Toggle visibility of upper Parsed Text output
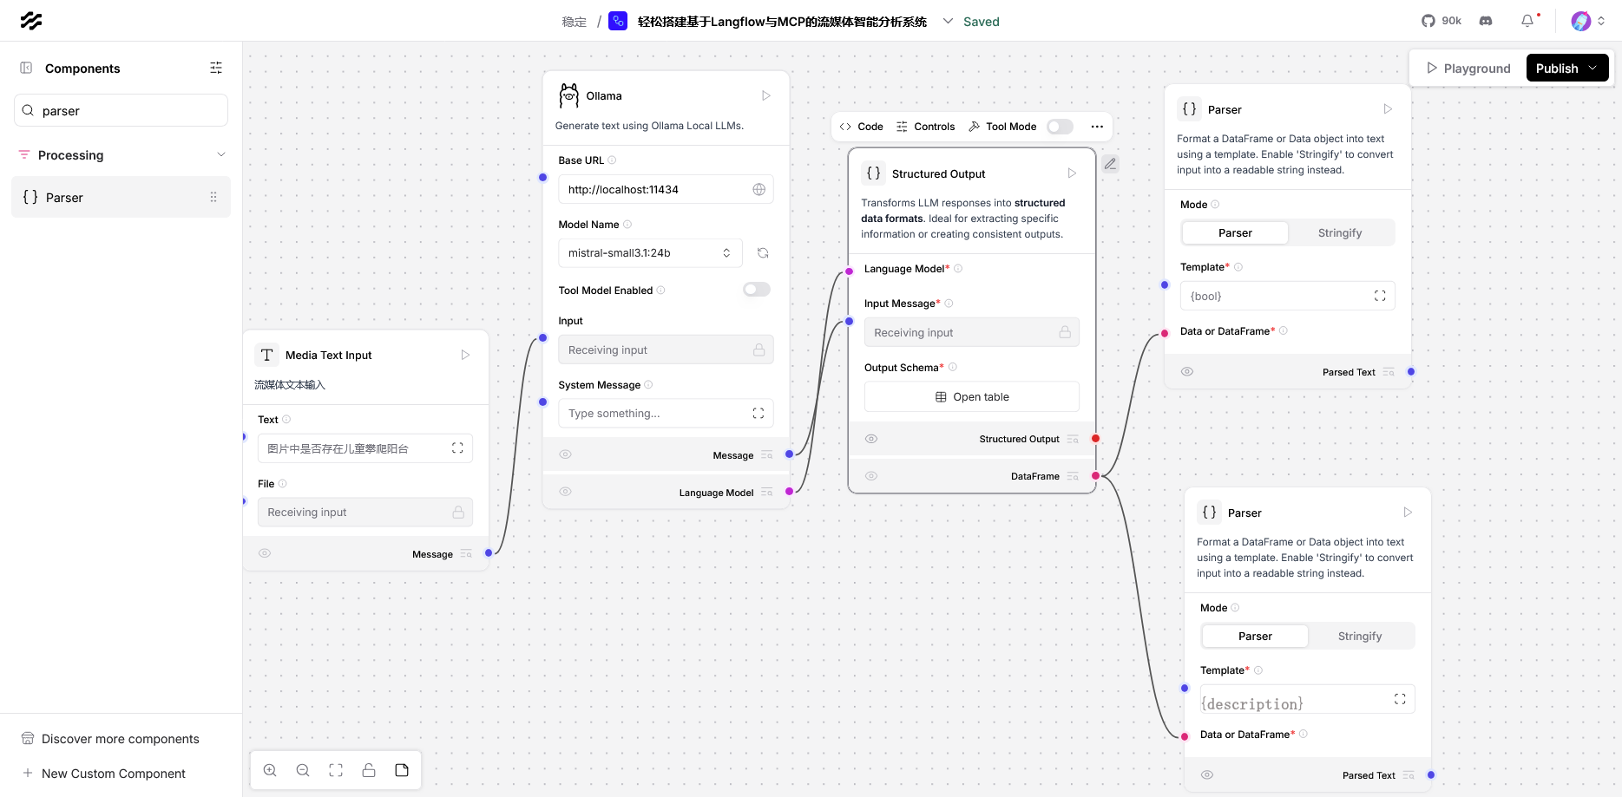The height and width of the screenshot is (797, 1622). tap(1187, 371)
